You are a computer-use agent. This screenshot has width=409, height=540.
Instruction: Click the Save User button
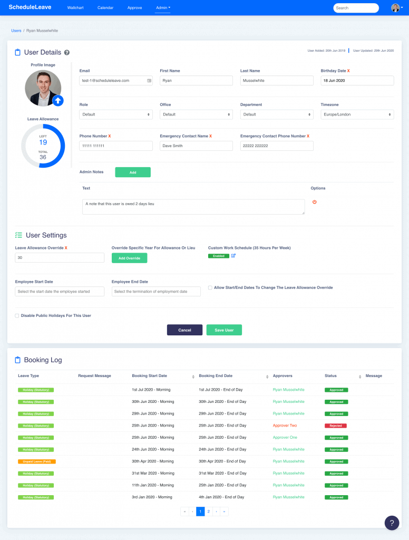click(x=224, y=330)
